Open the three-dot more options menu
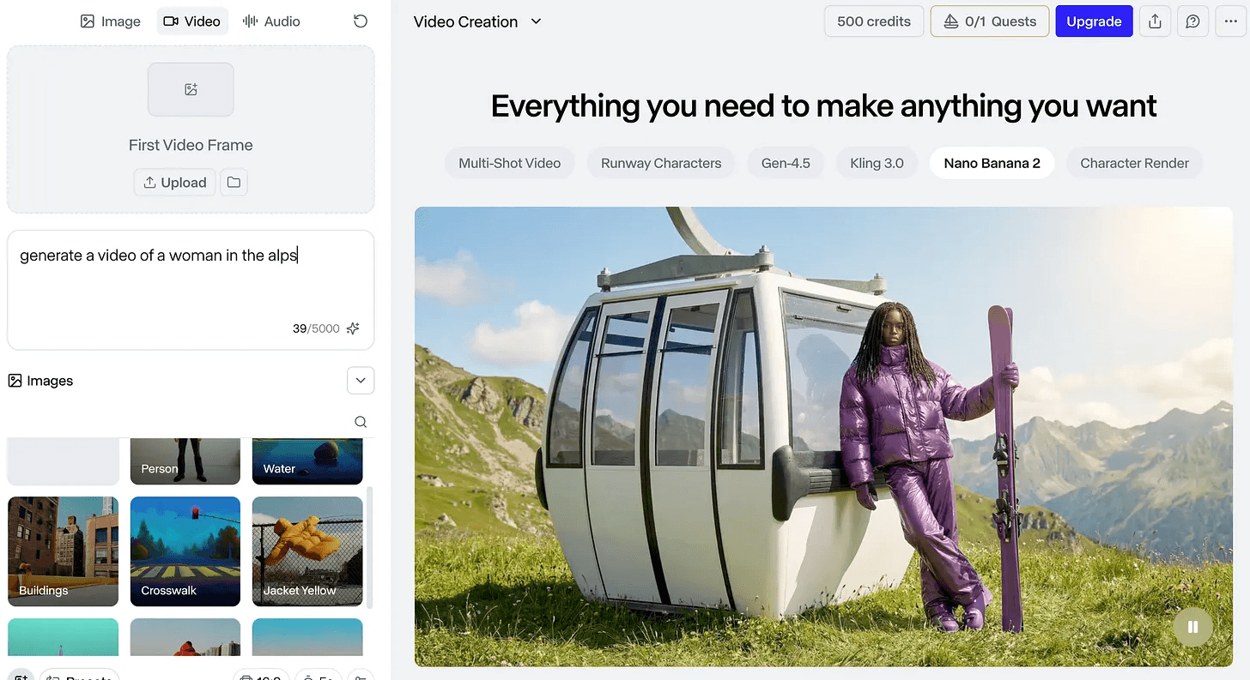Screen dimensions: 1250x680 click(x=1229, y=21)
